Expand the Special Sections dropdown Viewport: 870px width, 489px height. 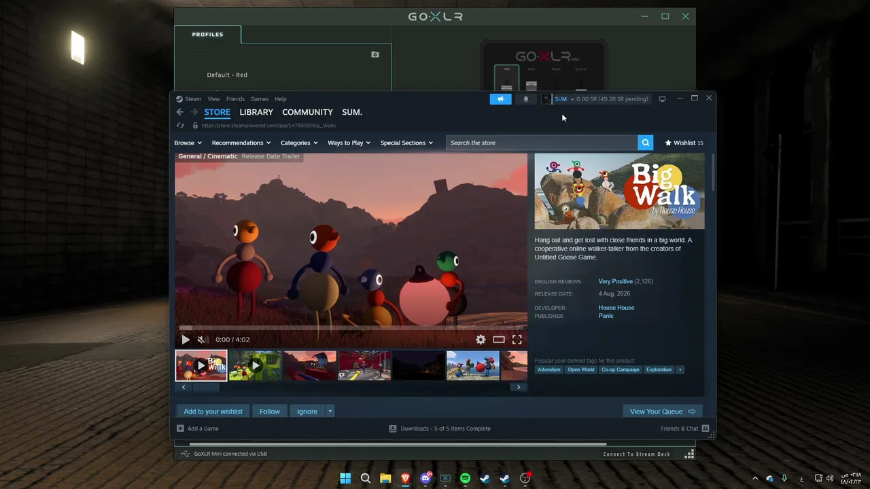406,143
